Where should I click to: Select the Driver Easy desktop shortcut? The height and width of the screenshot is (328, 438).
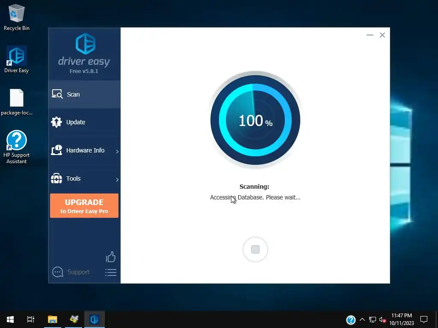pyautogui.click(x=17, y=59)
